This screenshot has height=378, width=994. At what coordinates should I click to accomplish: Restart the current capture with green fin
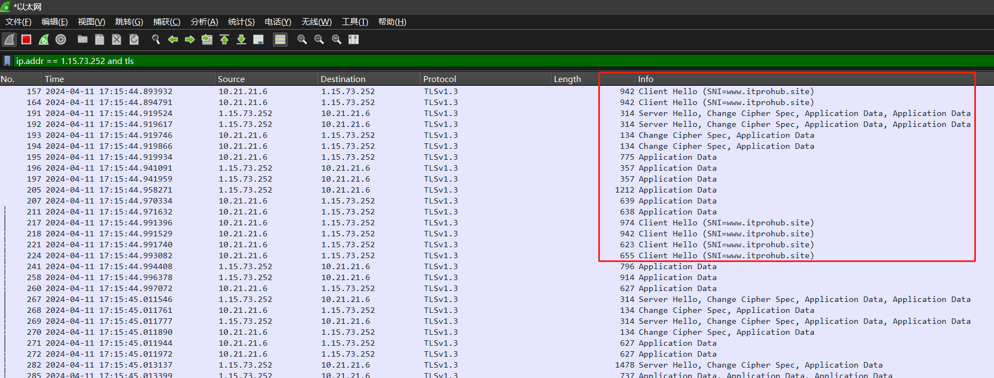(44, 39)
